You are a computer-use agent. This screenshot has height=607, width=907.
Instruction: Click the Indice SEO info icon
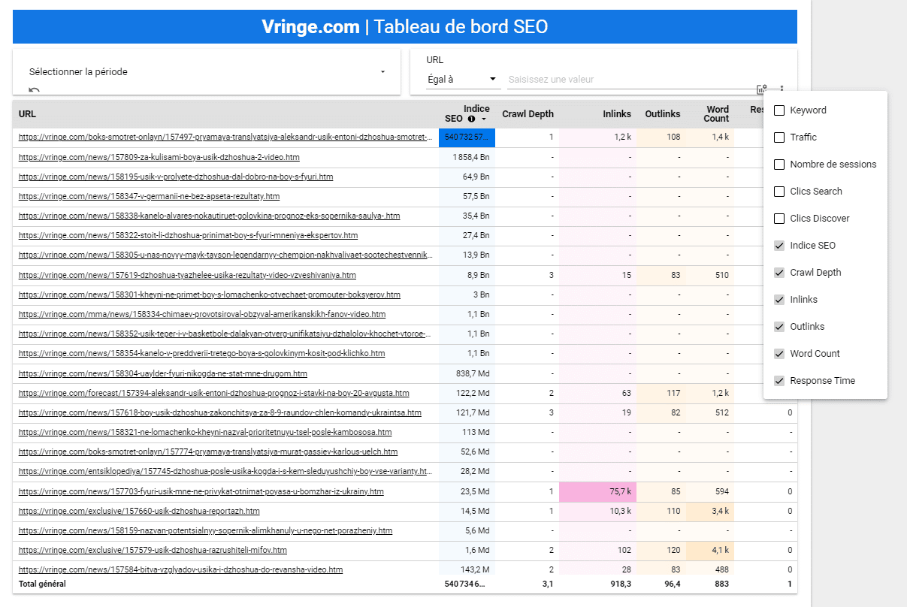(471, 119)
